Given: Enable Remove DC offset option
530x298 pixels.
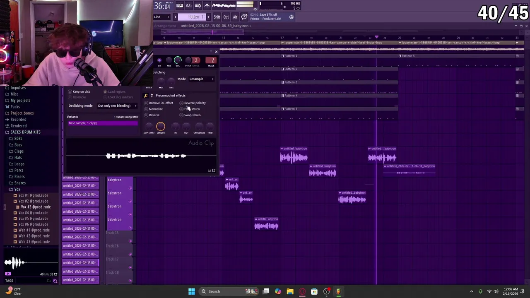Looking at the screenshot, I should point(159,103).
